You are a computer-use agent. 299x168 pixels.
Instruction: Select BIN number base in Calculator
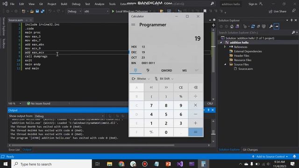coord(166,63)
